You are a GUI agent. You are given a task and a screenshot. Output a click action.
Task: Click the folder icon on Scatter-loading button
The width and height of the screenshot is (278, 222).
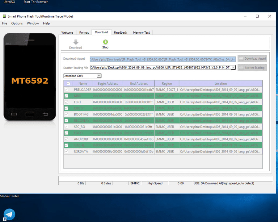(241, 68)
